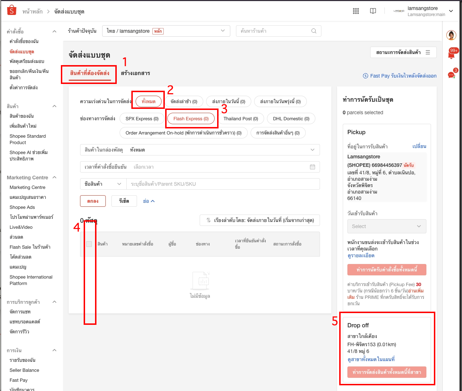Open the calendar icon in order time field
The height and width of the screenshot is (391, 462).
[313, 167]
